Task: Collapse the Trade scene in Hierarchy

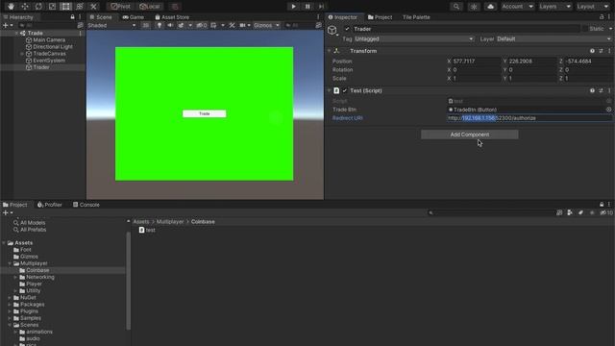Action: pos(17,33)
